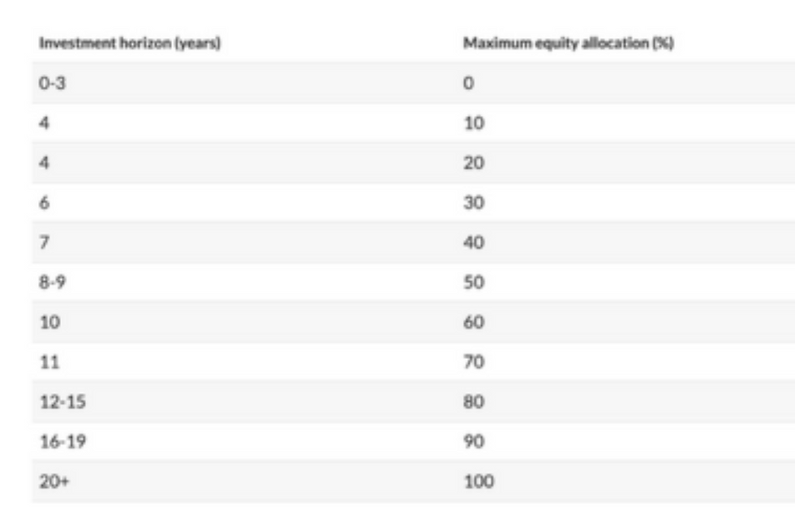Click the equity allocation value 80
This screenshot has width=795, height=526.
pyautogui.click(x=472, y=402)
